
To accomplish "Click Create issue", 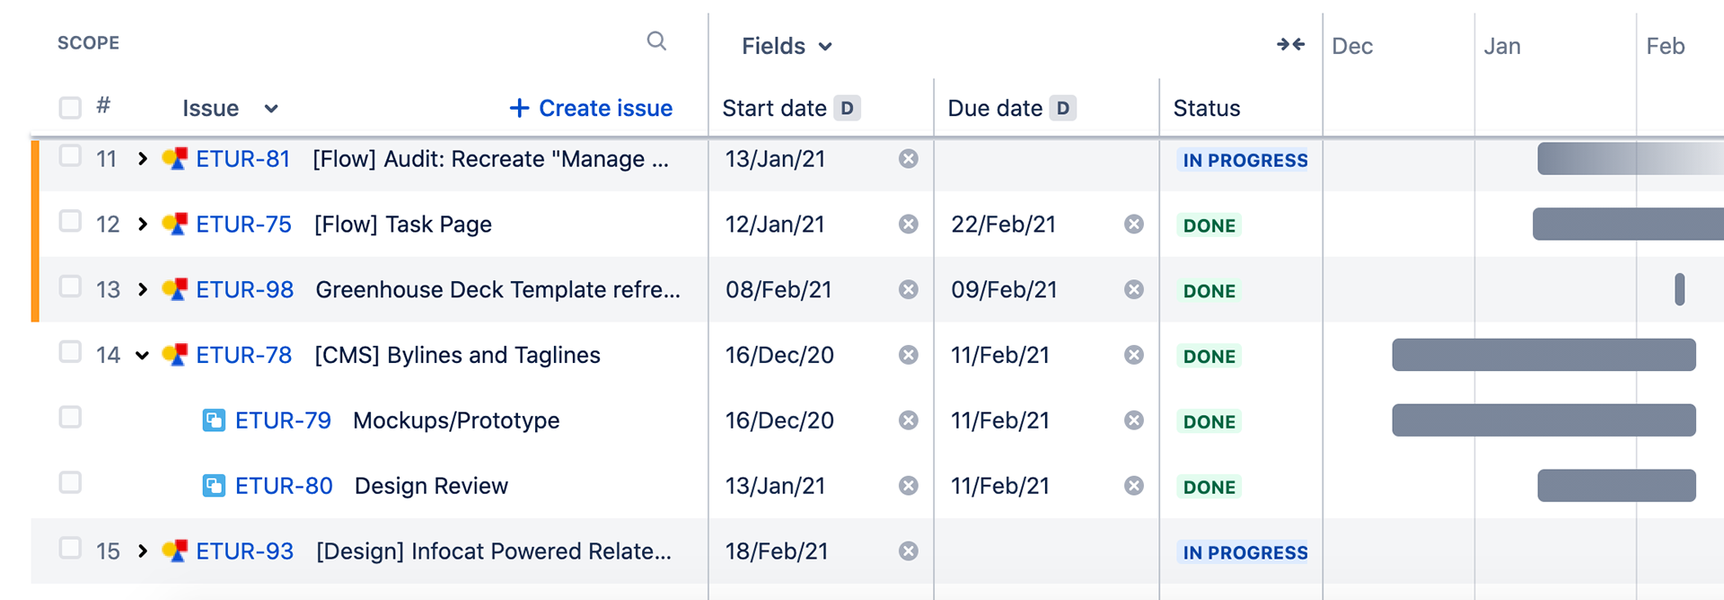I will coord(590,108).
